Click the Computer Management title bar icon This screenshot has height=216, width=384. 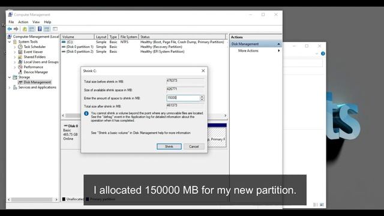click(10, 14)
